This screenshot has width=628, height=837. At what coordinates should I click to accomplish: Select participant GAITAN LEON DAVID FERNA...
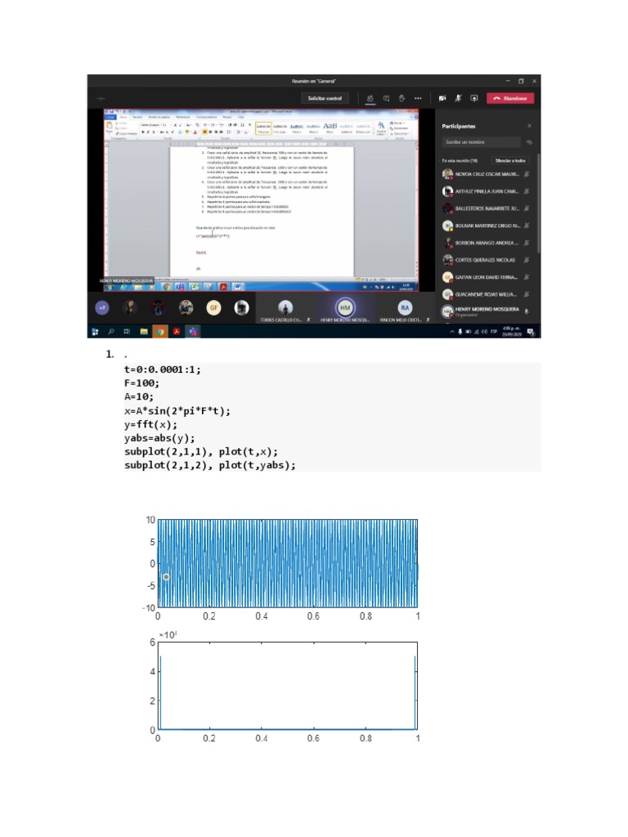click(487, 277)
